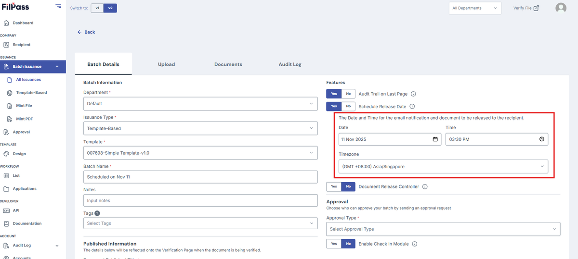Set Audit Trail on Last Page to Yes

click(x=334, y=94)
